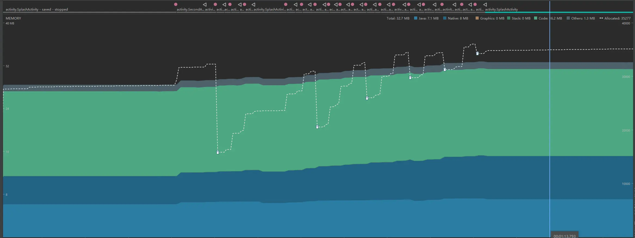Click the 40 MB left axis label

click(x=10, y=23)
